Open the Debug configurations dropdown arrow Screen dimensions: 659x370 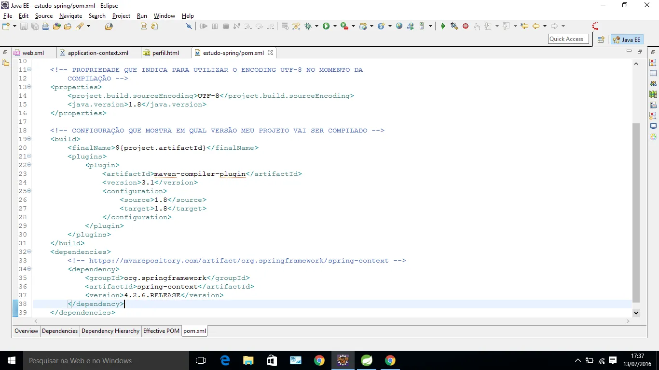pos(317,26)
